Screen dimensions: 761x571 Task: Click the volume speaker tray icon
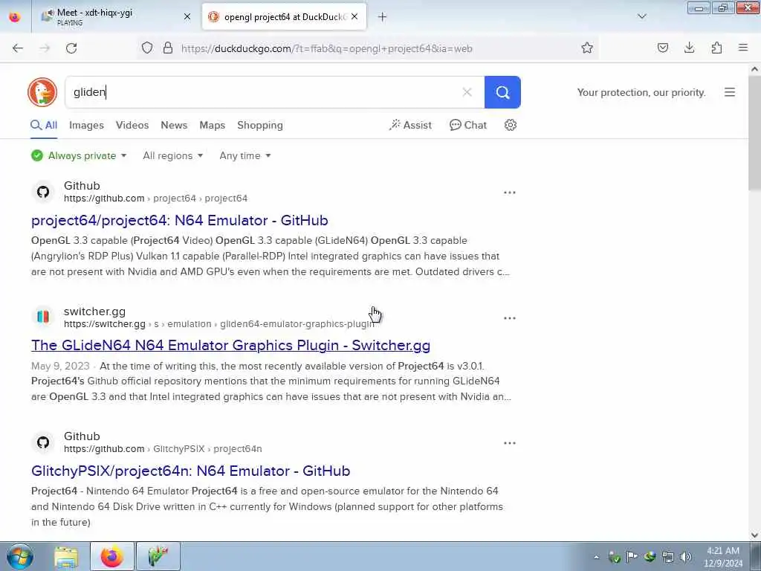686,557
